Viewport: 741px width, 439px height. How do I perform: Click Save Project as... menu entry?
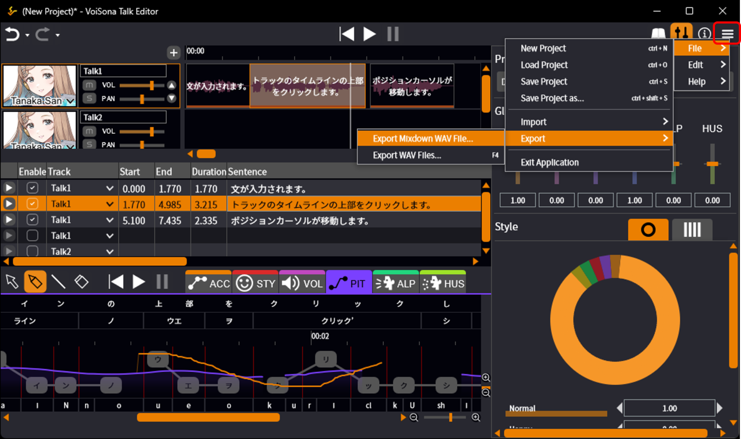552,98
